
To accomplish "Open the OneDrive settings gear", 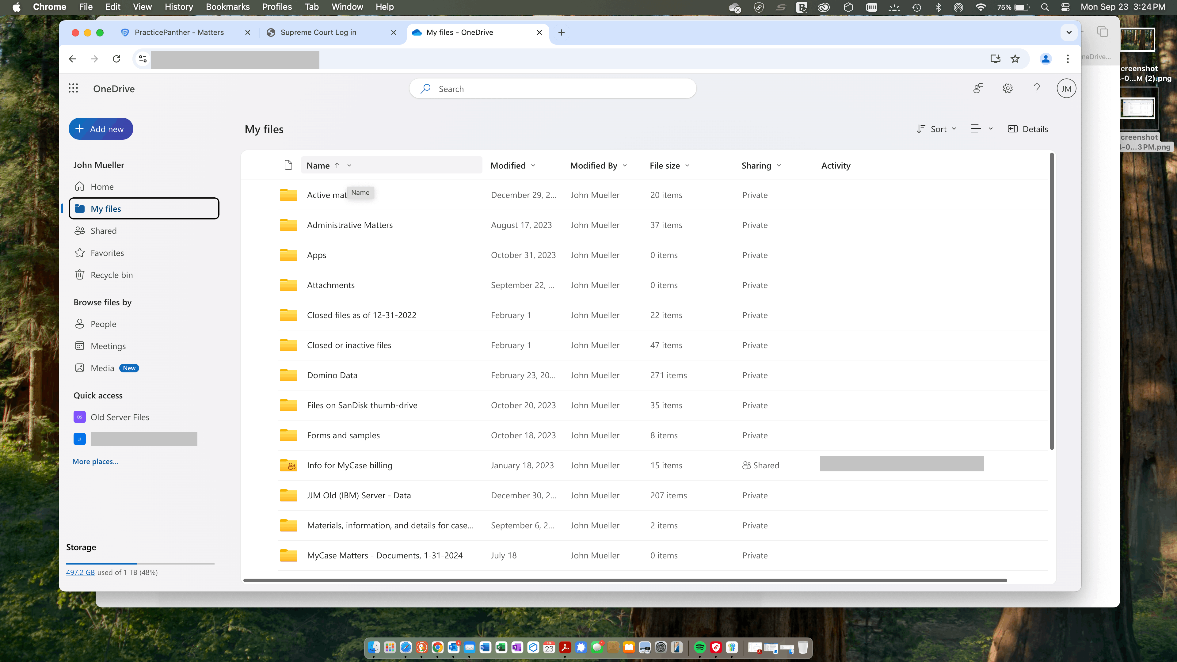I will (x=1007, y=89).
